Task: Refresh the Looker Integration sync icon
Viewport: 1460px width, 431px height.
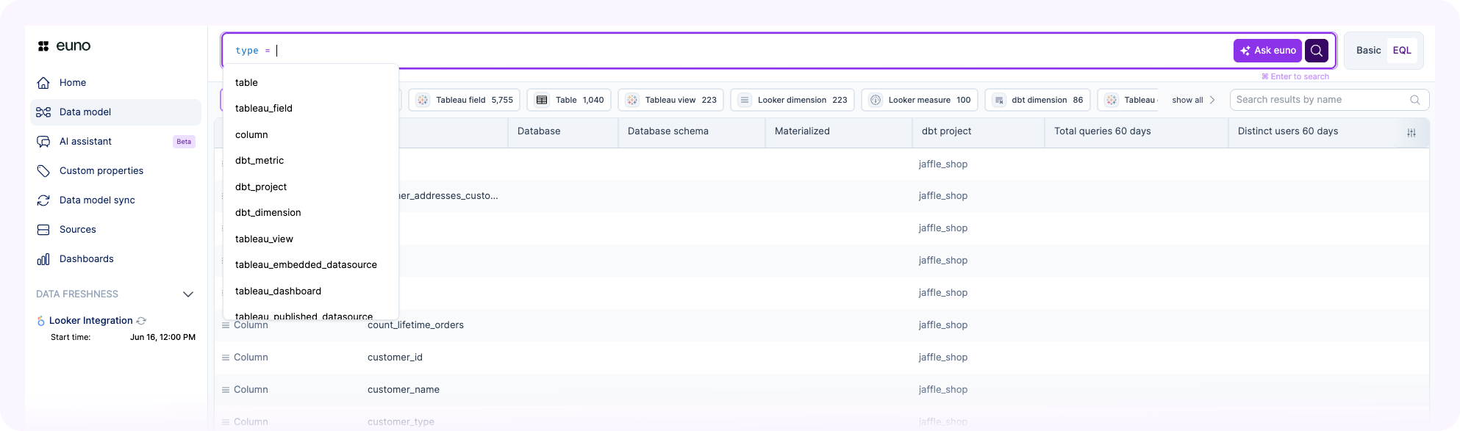Action: point(141,321)
